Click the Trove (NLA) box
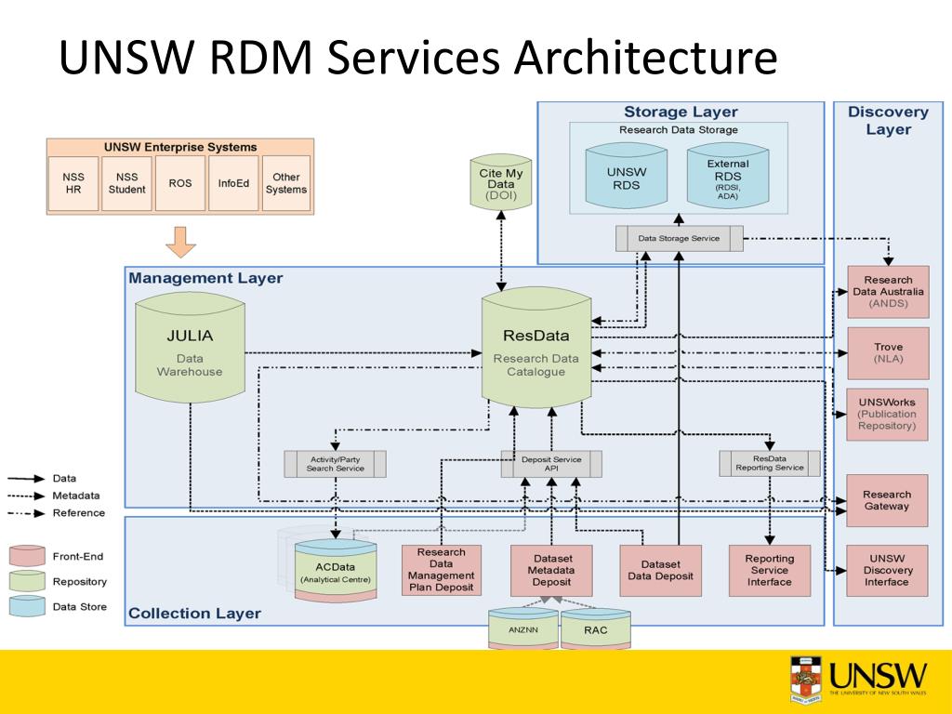The width and height of the screenshot is (952, 714). pos(888,352)
